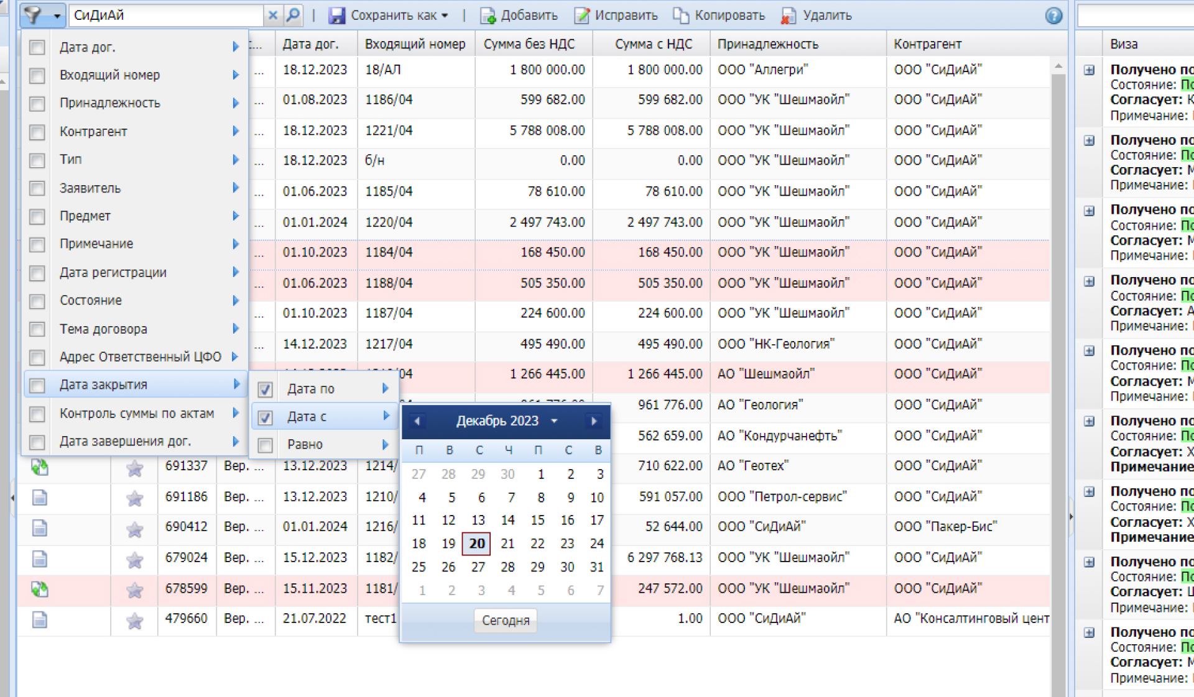Uncheck the Дата с checkbox
Image resolution: width=1194 pixels, height=697 pixels.
265,417
